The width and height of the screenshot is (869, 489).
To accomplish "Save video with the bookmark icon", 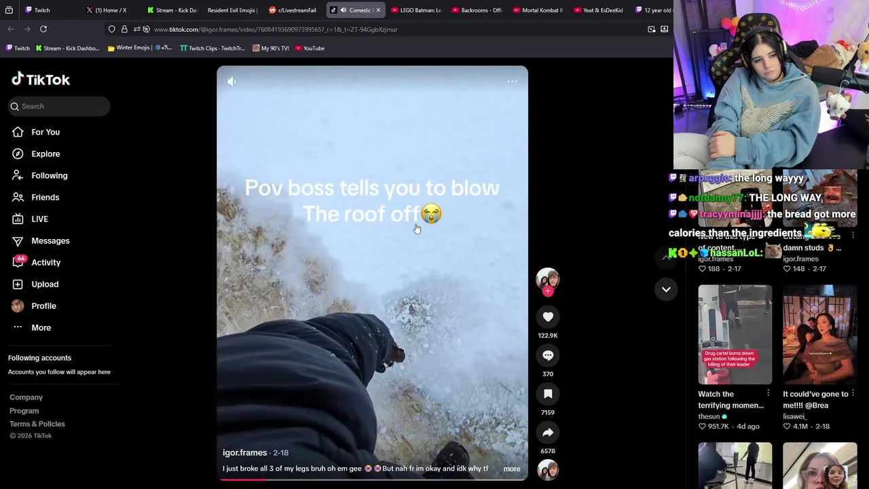I will [548, 394].
